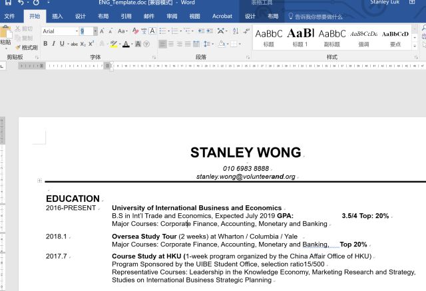Open the borders button dropdown
The height and width of the screenshot is (291, 426).
(240, 44)
